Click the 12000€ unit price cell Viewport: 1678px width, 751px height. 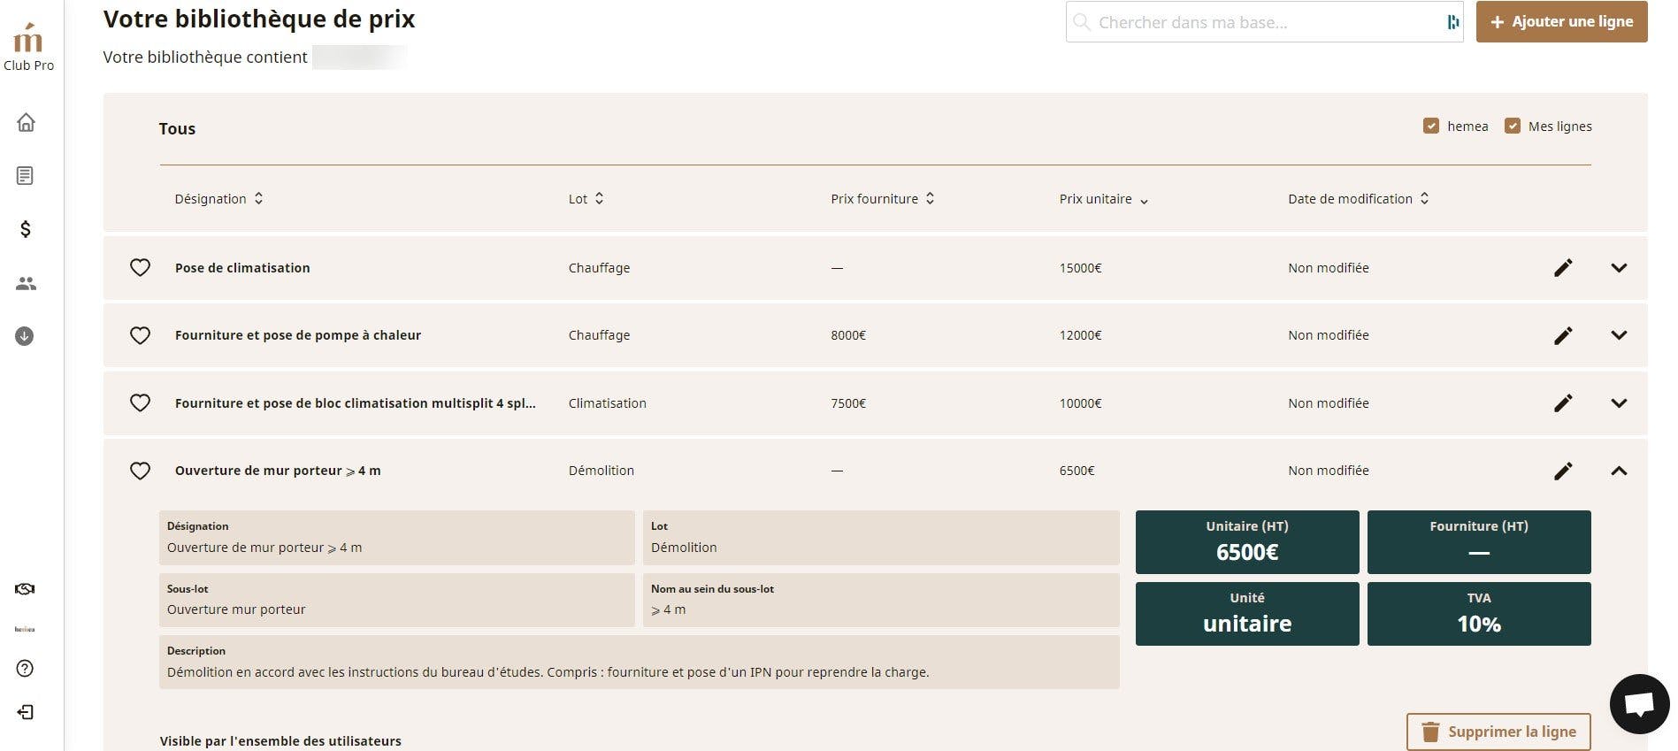(1080, 335)
